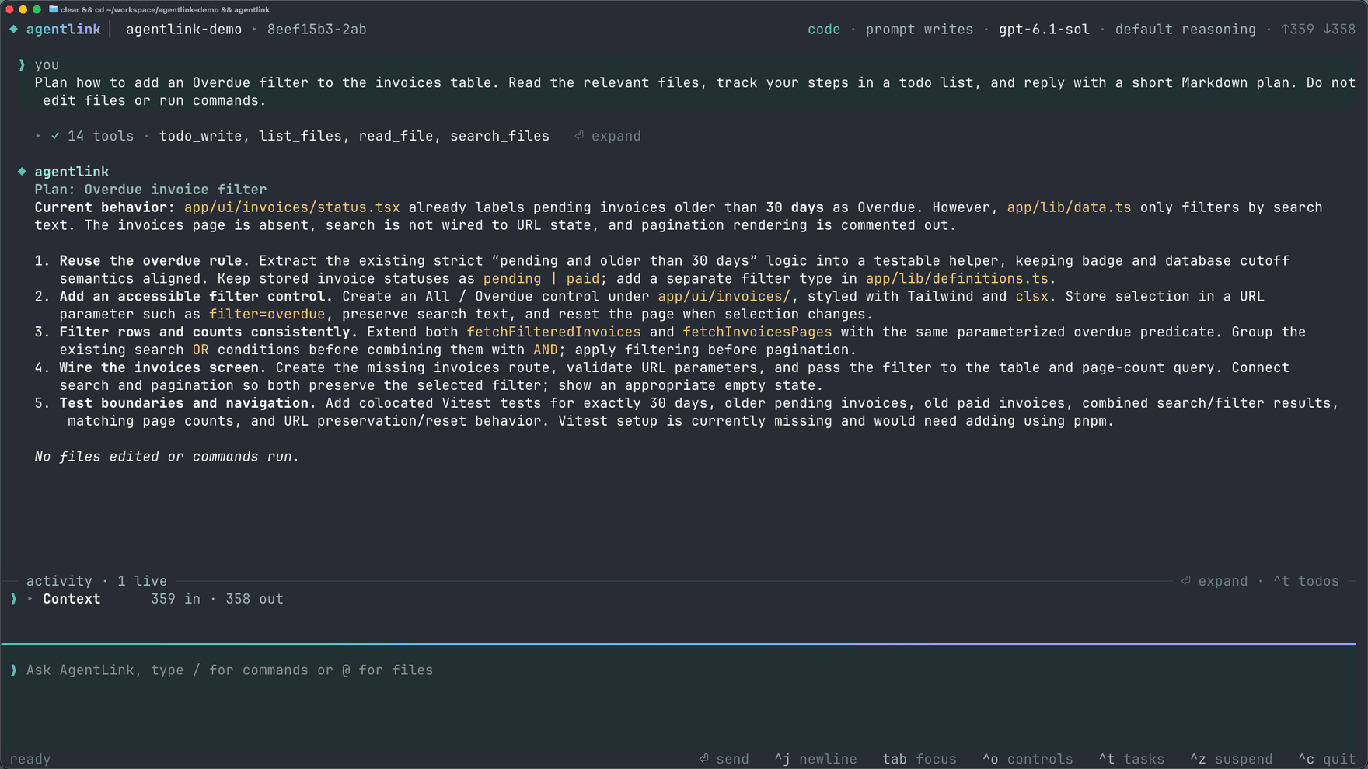Viewport: 1368px width, 769px height.
Task: Open the app/ui/invoices/status.tsx file reference
Action: [x=291, y=207]
